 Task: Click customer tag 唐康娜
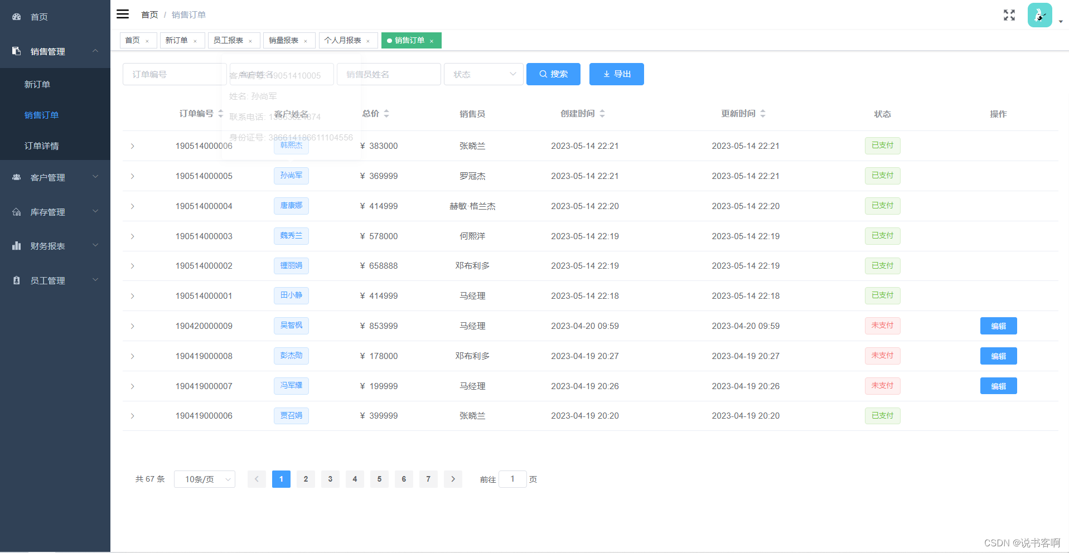pyautogui.click(x=291, y=206)
